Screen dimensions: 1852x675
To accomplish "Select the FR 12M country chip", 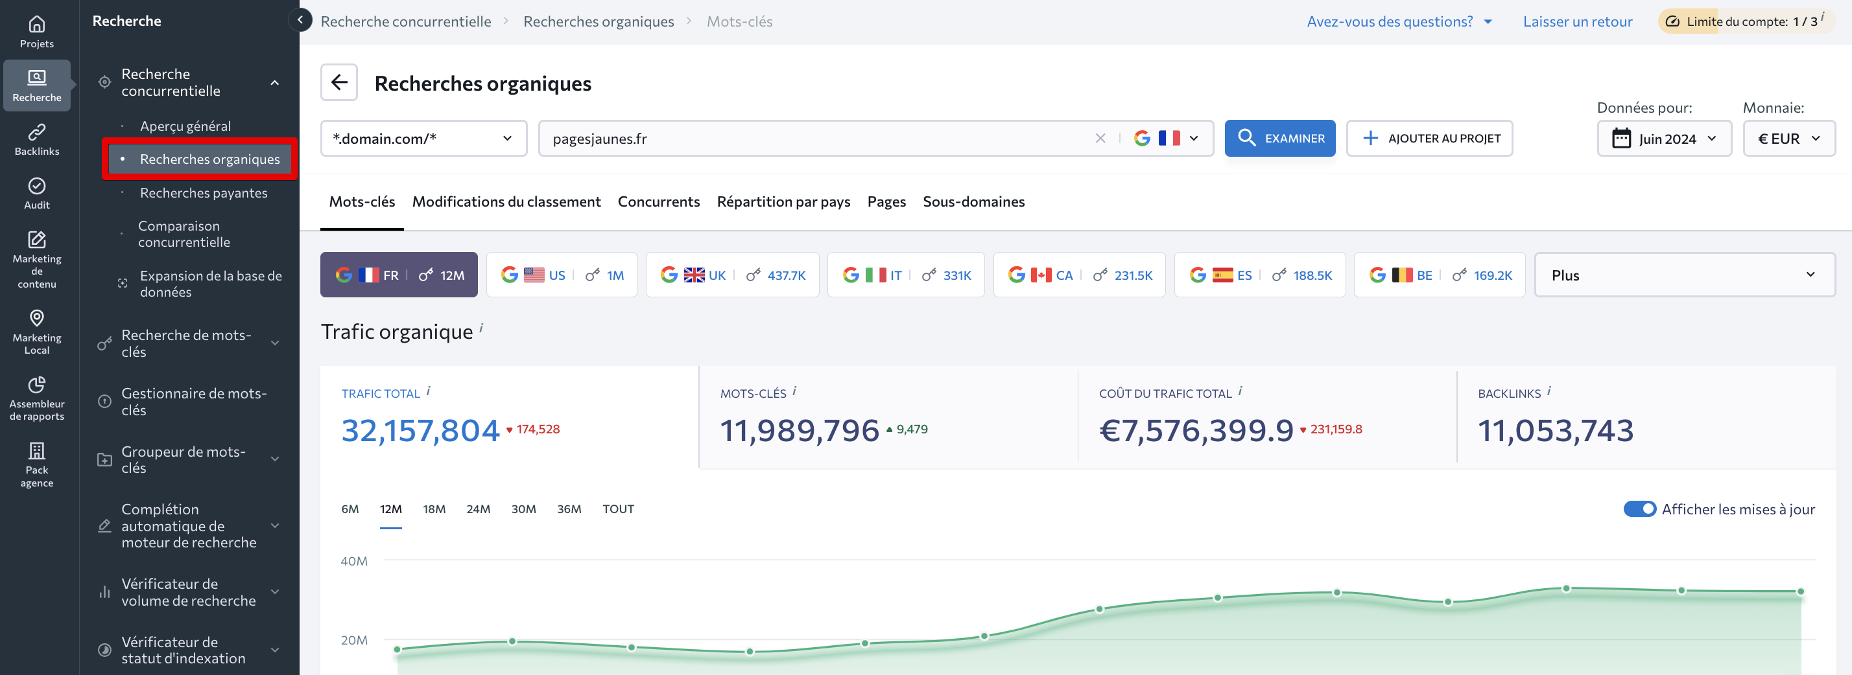I will pos(399,274).
